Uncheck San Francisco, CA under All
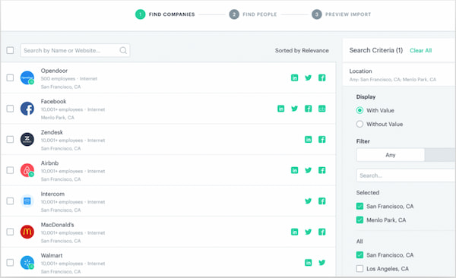 pyautogui.click(x=359, y=255)
